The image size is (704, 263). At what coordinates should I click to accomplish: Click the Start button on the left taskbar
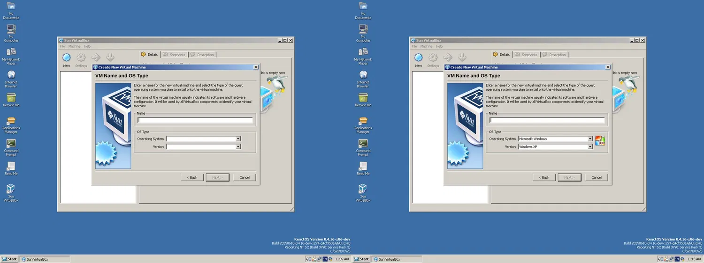click(9, 259)
